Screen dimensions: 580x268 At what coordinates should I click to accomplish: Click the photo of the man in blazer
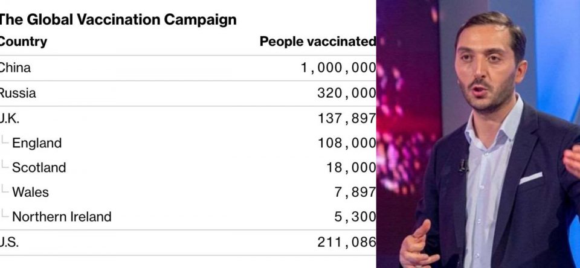tap(478, 134)
